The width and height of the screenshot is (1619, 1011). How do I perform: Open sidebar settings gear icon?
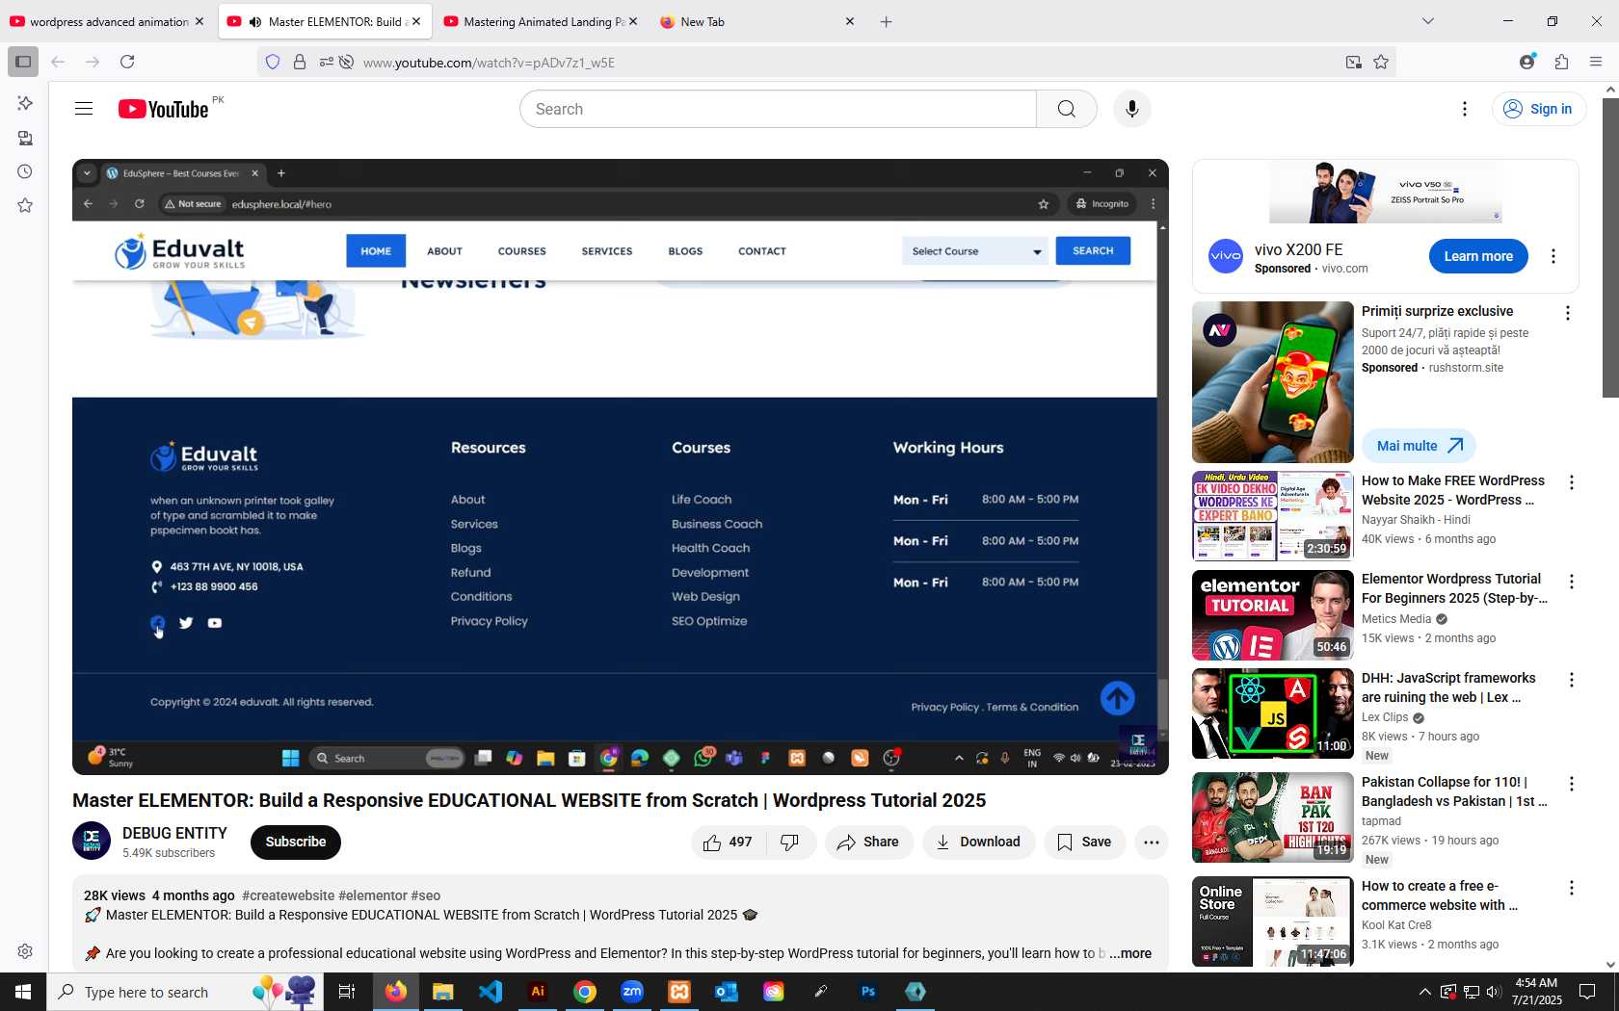pos(25,951)
